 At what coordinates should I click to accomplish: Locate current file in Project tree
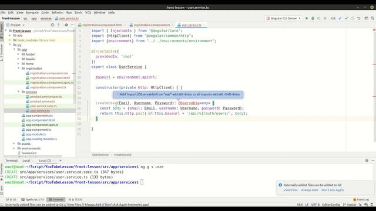click(x=52, y=25)
